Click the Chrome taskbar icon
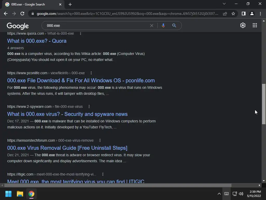This screenshot has width=266, height=200. (x=31, y=194)
